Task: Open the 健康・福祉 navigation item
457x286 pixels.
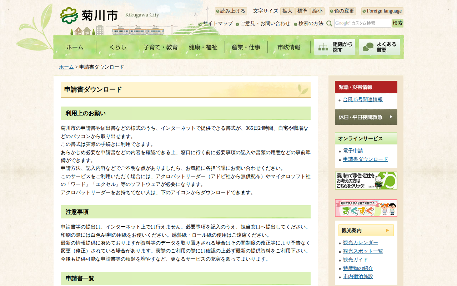Action: [203, 47]
